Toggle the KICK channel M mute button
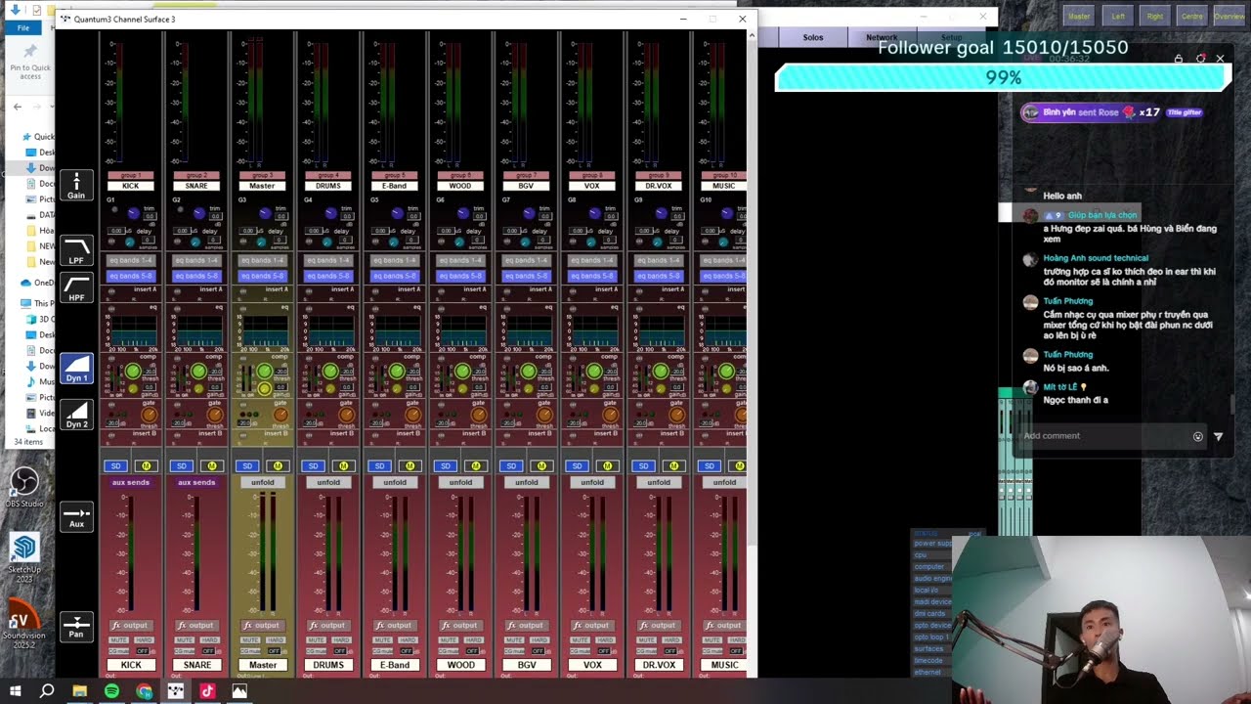 [x=146, y=465]
